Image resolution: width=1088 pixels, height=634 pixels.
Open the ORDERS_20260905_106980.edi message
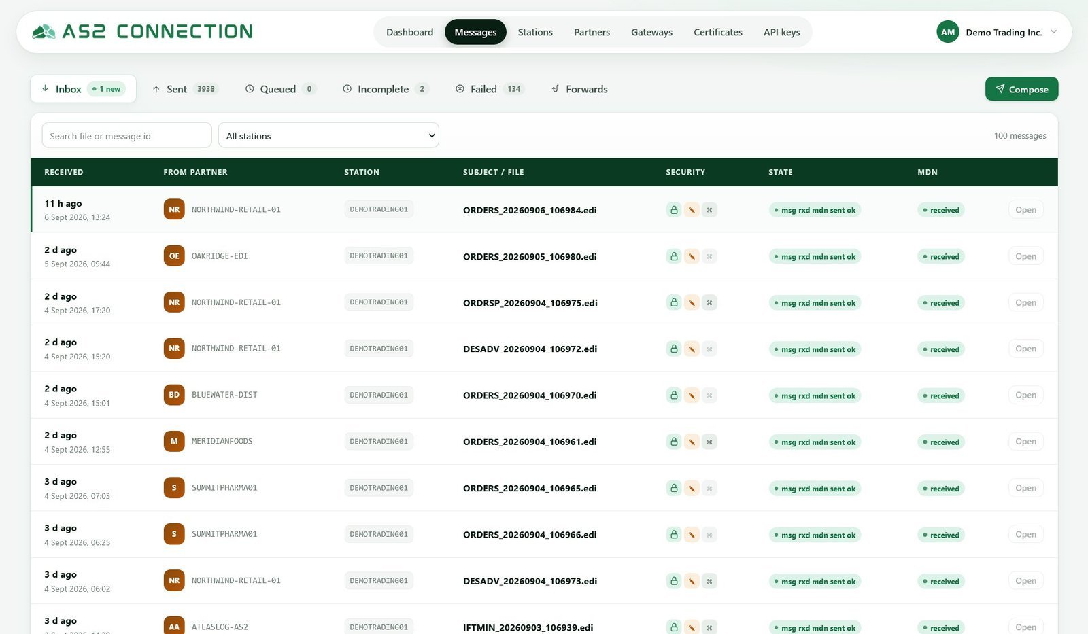(1025, 256)
